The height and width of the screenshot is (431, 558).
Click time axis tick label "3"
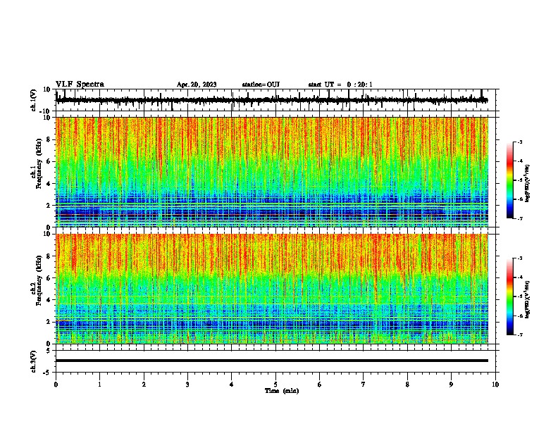pos(187,384)
